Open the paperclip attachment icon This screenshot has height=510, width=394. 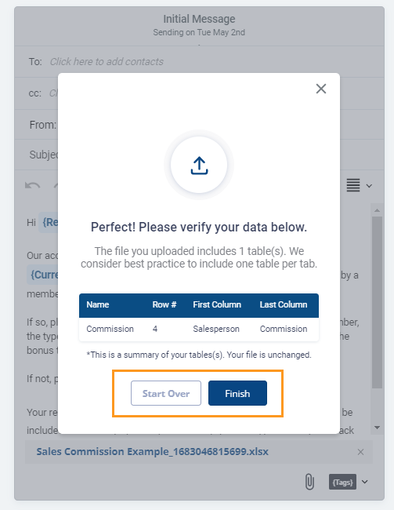(309, 482)
